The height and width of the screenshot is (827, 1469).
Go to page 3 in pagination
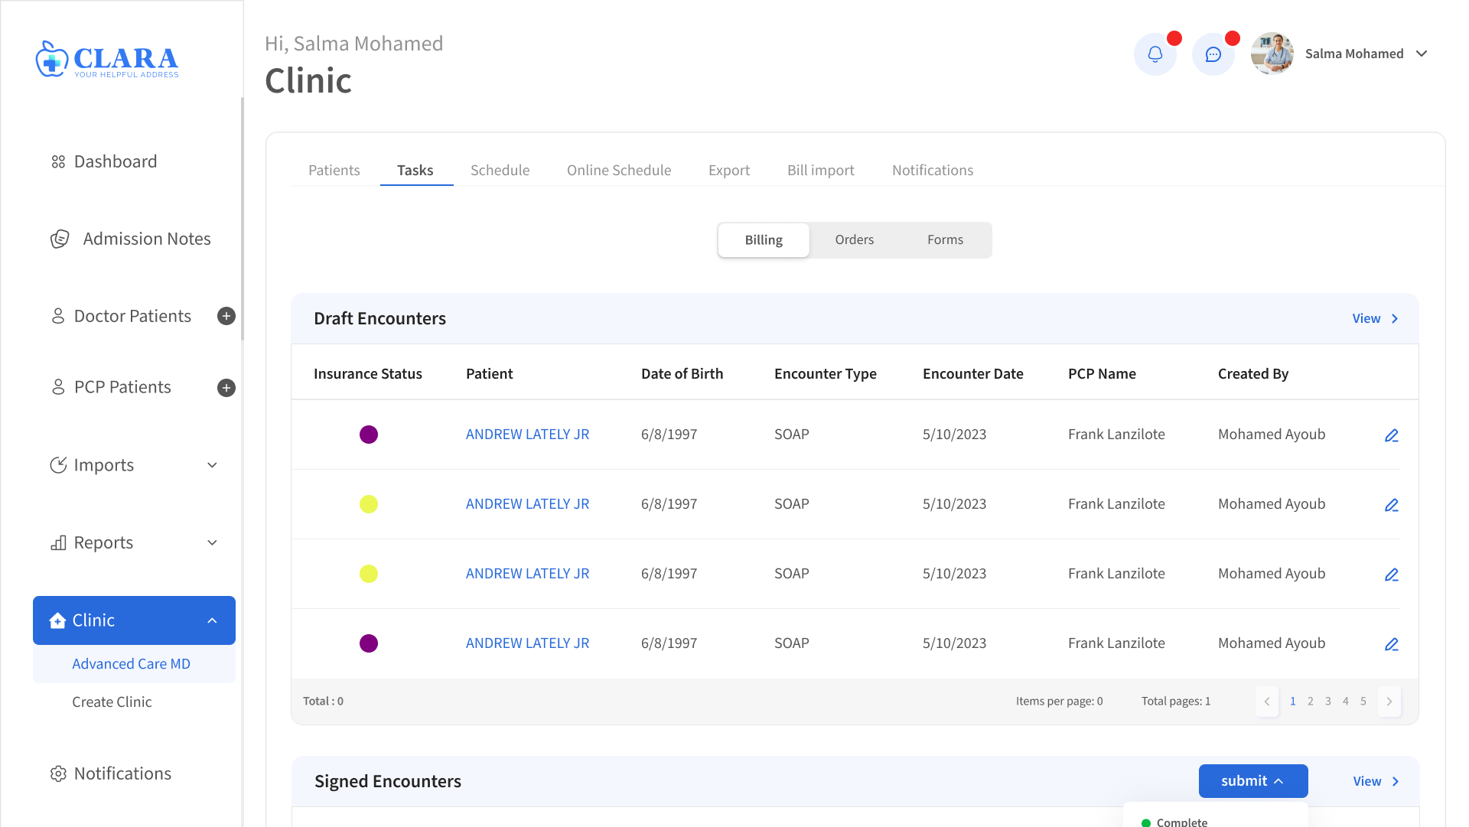click(x=1327, y=702)
